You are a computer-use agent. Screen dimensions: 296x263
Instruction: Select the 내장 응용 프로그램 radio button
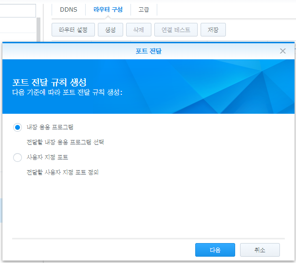coord(18,127)
